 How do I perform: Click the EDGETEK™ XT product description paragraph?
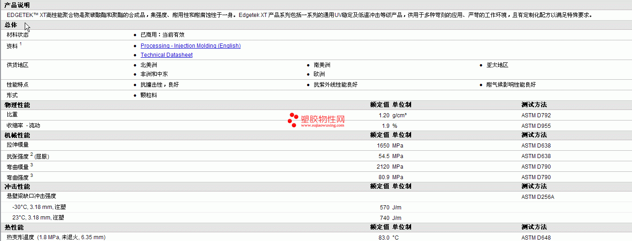click(300, 15)
